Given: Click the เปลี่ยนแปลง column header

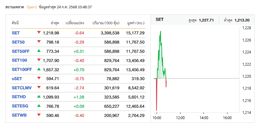Looking at the screenshot, I should tap(75, 23).
